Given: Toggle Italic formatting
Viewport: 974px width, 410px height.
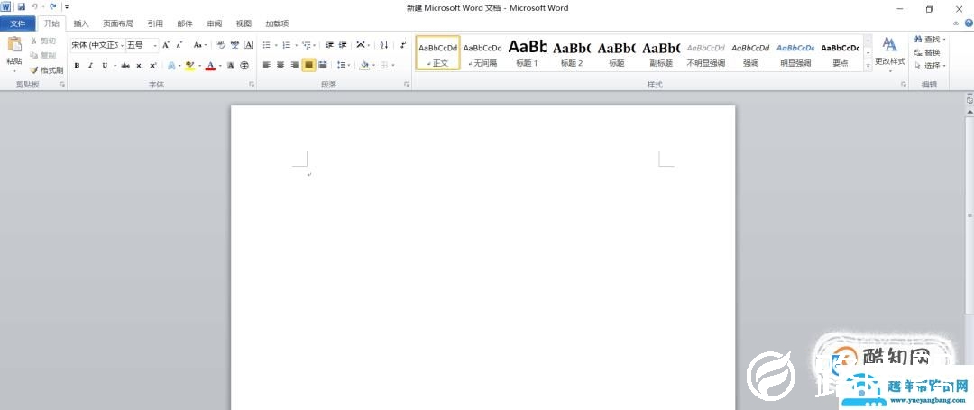Looking at the screenshot, I should (x=90, y=66).
